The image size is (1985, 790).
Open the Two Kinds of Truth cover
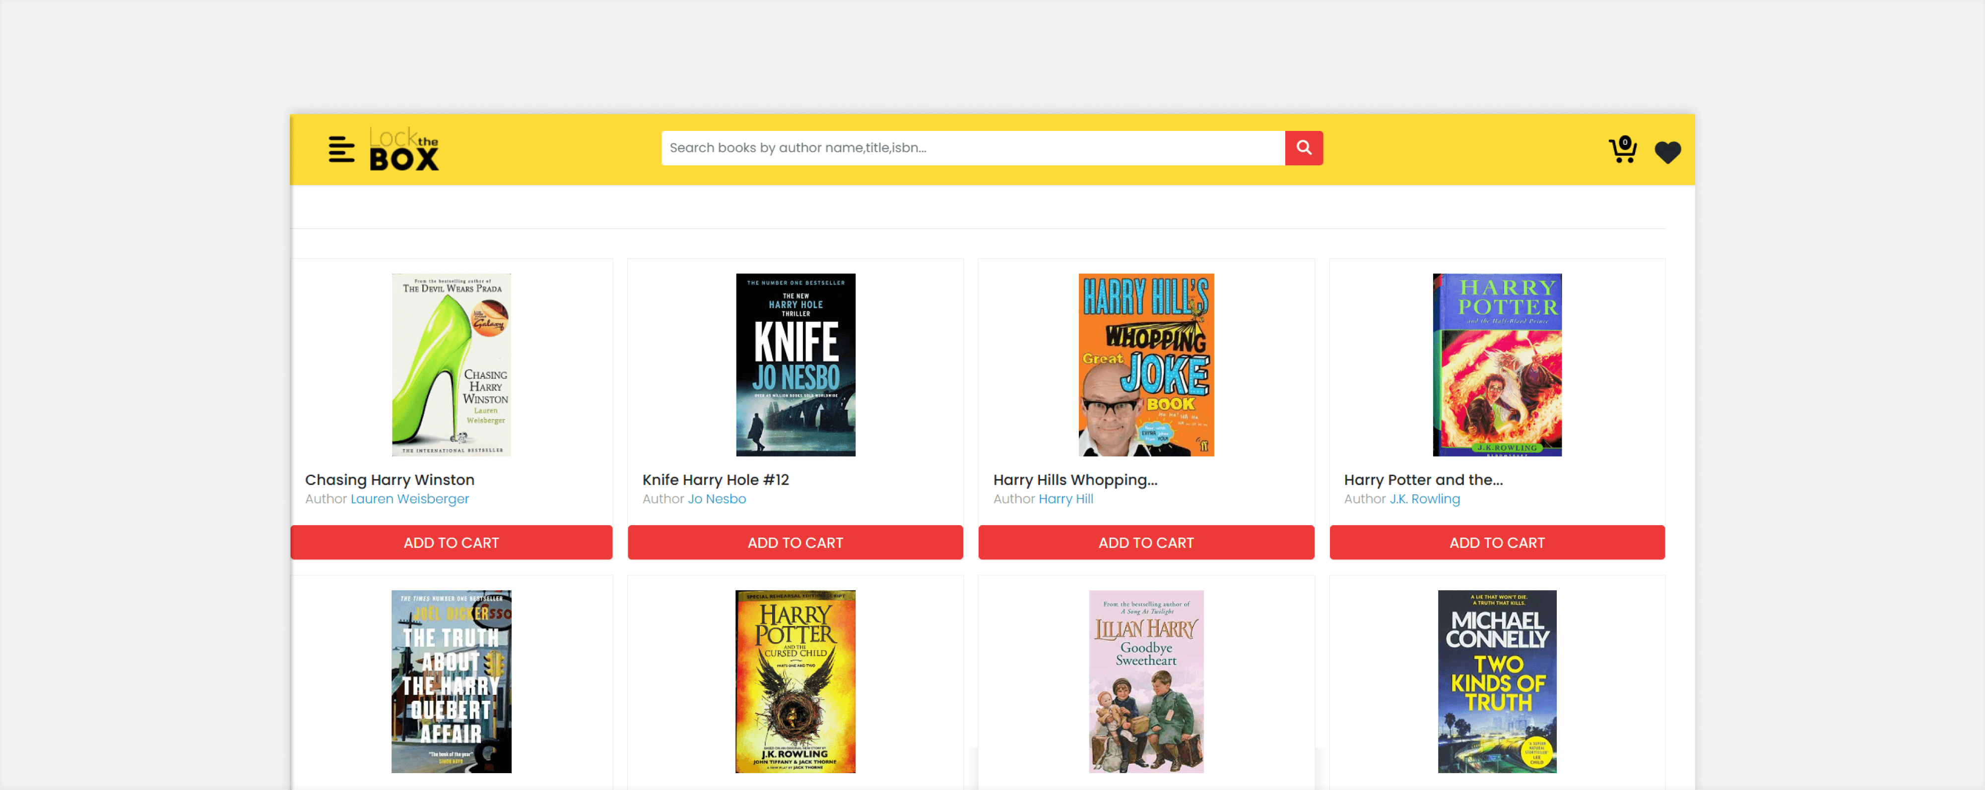[1497, 681]
